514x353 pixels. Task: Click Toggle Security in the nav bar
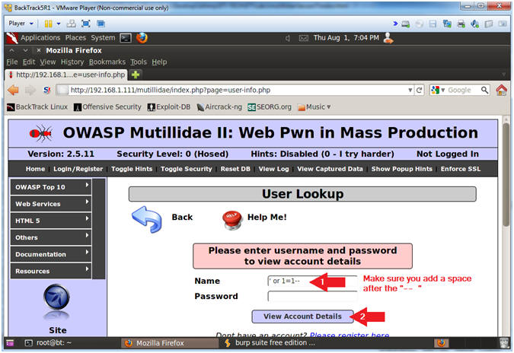187,169
